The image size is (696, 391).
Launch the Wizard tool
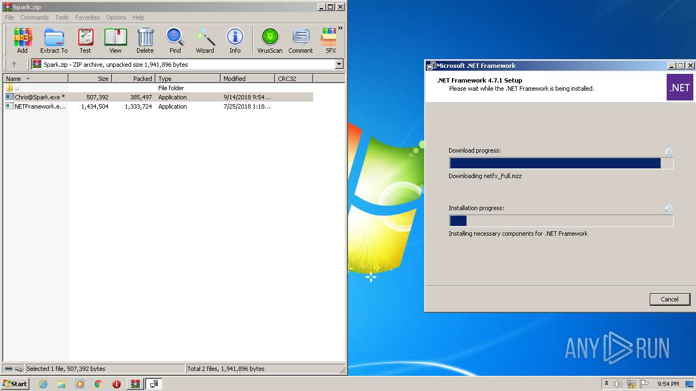205,41
